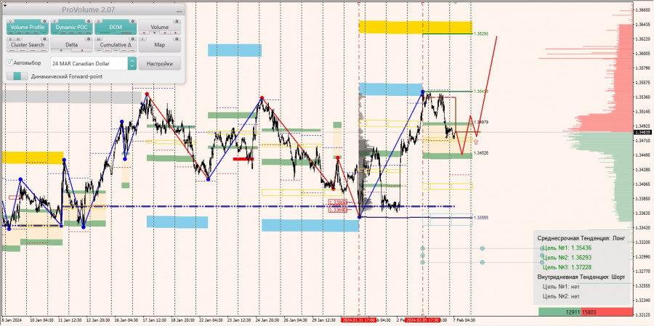
Task: Click the 7 Feb 04:30 date label
Action: click(x=464, y=320)
